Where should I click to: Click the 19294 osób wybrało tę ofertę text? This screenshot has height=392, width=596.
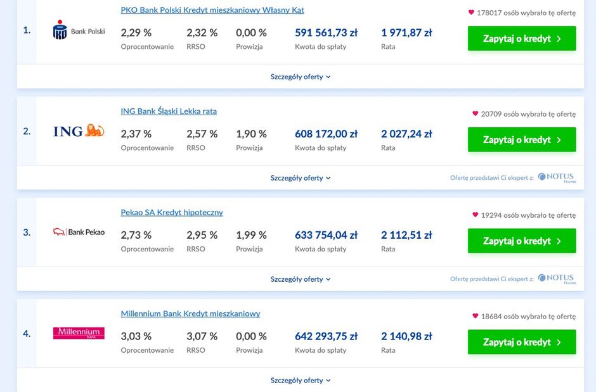528,215
